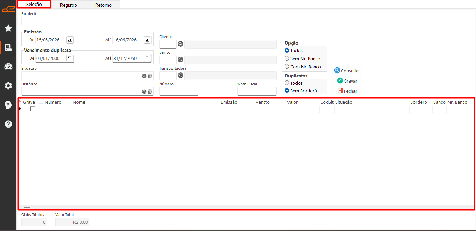Clear Situação field with trash icon
Screen dimensions: 476x231
coord(150,76)
